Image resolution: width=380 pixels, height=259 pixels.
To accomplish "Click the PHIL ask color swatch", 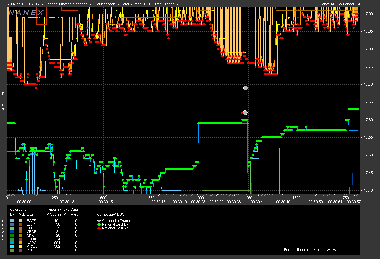I will click(20, 250).
